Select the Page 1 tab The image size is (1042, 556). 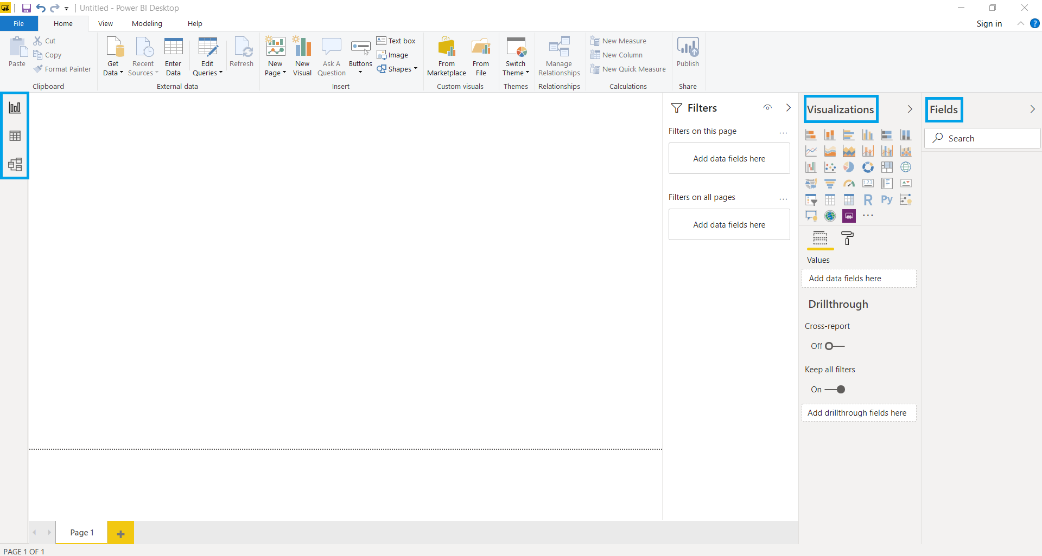[82, 533]
